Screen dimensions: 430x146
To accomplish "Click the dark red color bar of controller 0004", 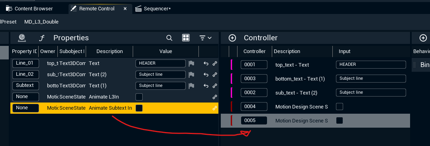I will pos(232,107).
